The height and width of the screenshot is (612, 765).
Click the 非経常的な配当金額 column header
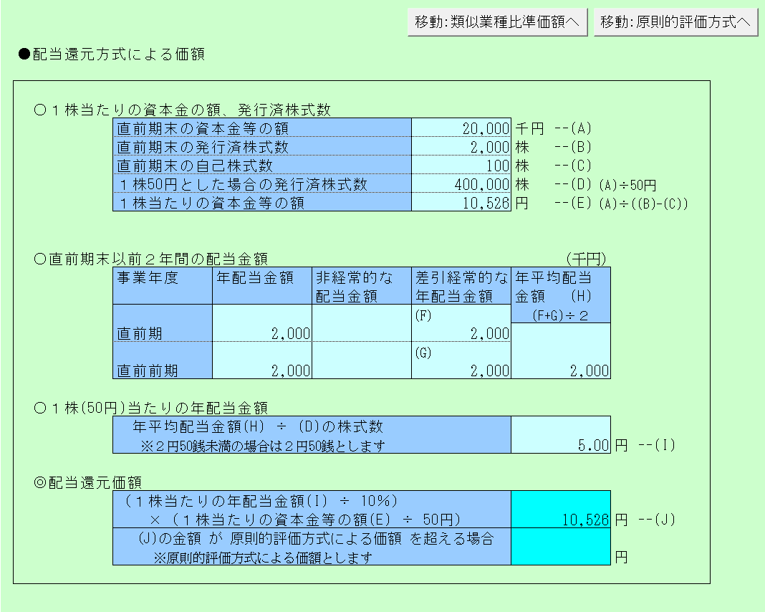[362, 286]
